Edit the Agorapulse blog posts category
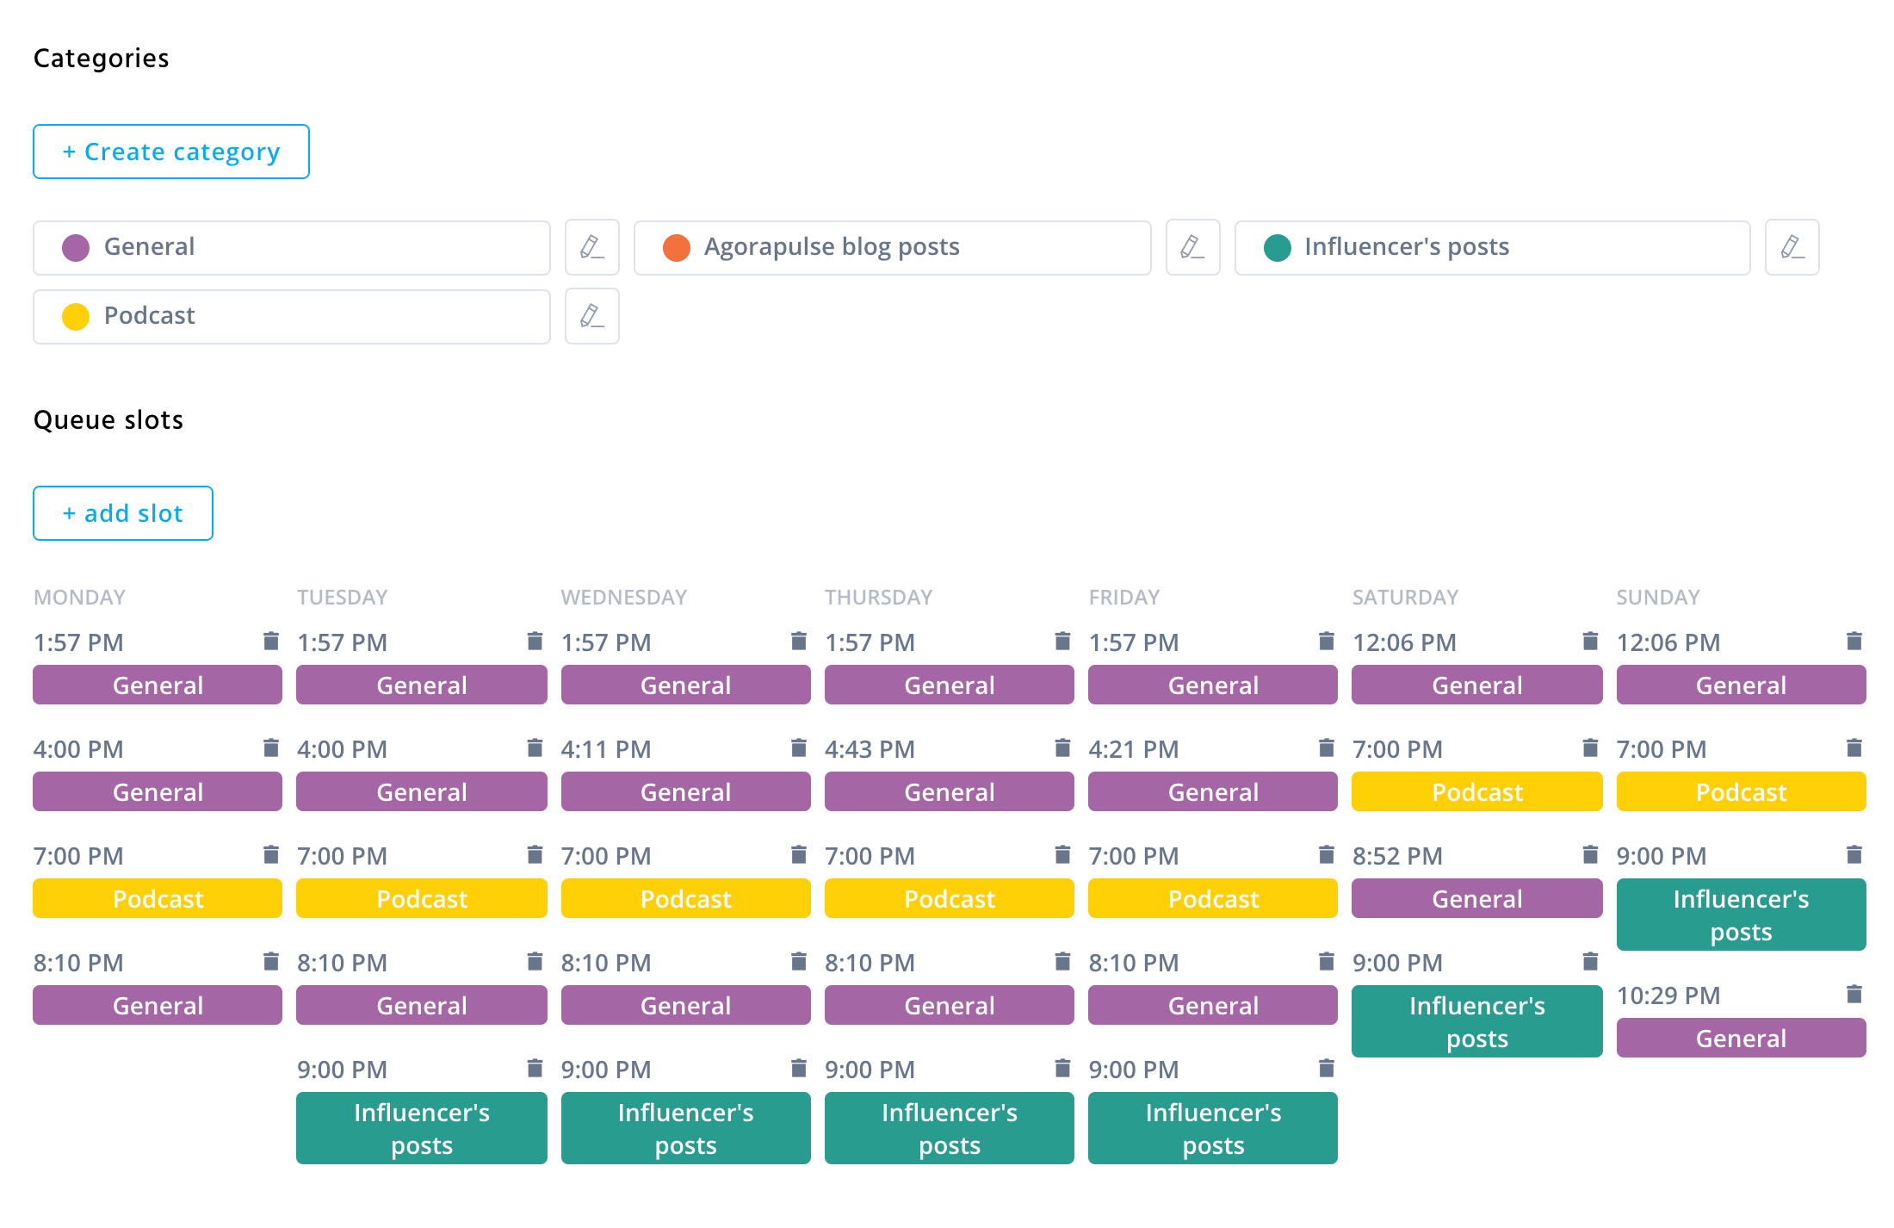This screenshot has width=1894, height=1228. point(1192,247)
